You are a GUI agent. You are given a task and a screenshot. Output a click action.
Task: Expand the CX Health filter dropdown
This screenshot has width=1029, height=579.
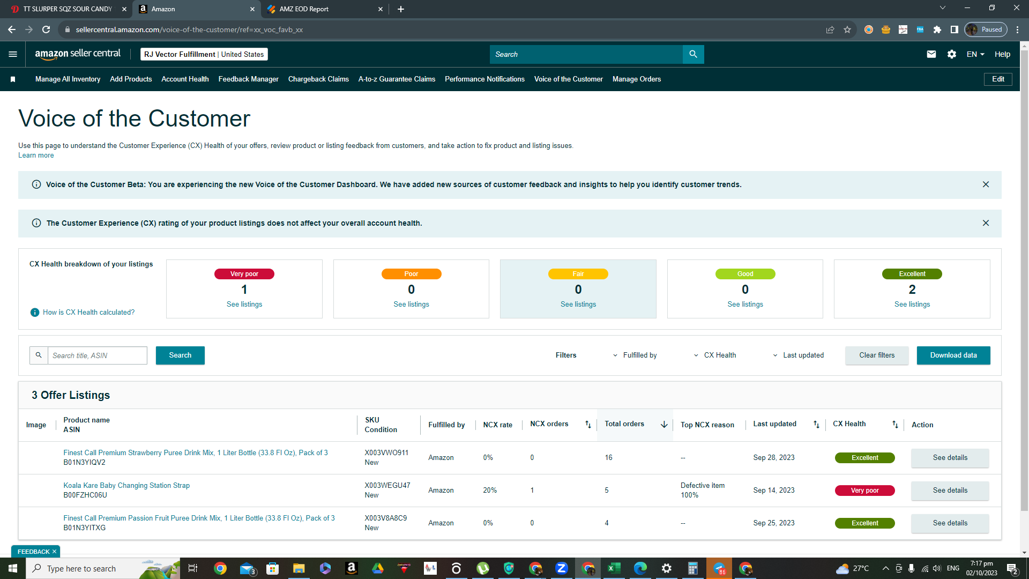715,355
